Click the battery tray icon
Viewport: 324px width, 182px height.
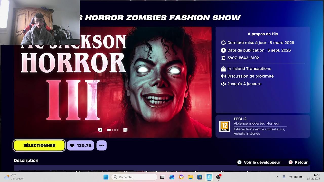point(301,177)
